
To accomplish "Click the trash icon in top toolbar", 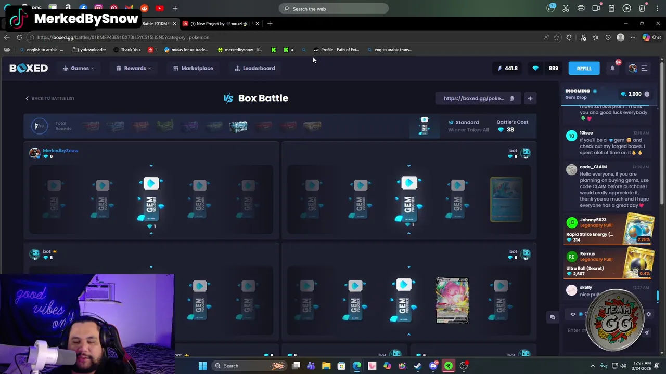I will tap(642, 8).
